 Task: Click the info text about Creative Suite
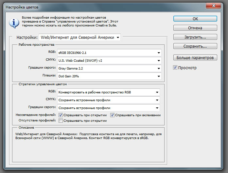click(x=70, y=22)
